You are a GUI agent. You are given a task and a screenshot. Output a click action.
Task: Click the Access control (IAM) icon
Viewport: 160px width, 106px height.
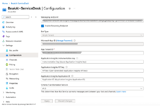pos(3,32)
